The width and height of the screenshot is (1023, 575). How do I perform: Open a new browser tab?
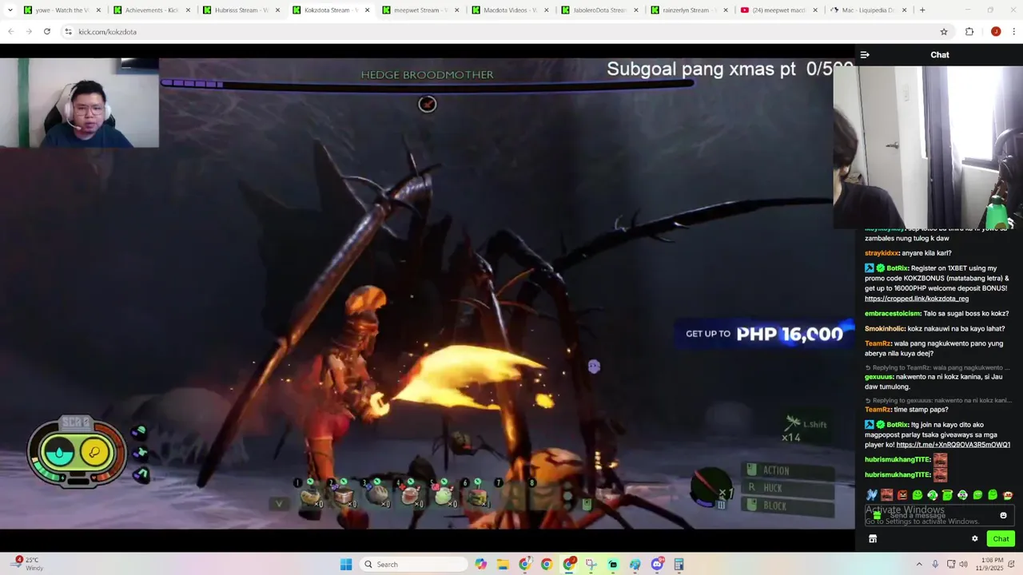(x=921, y=10)
